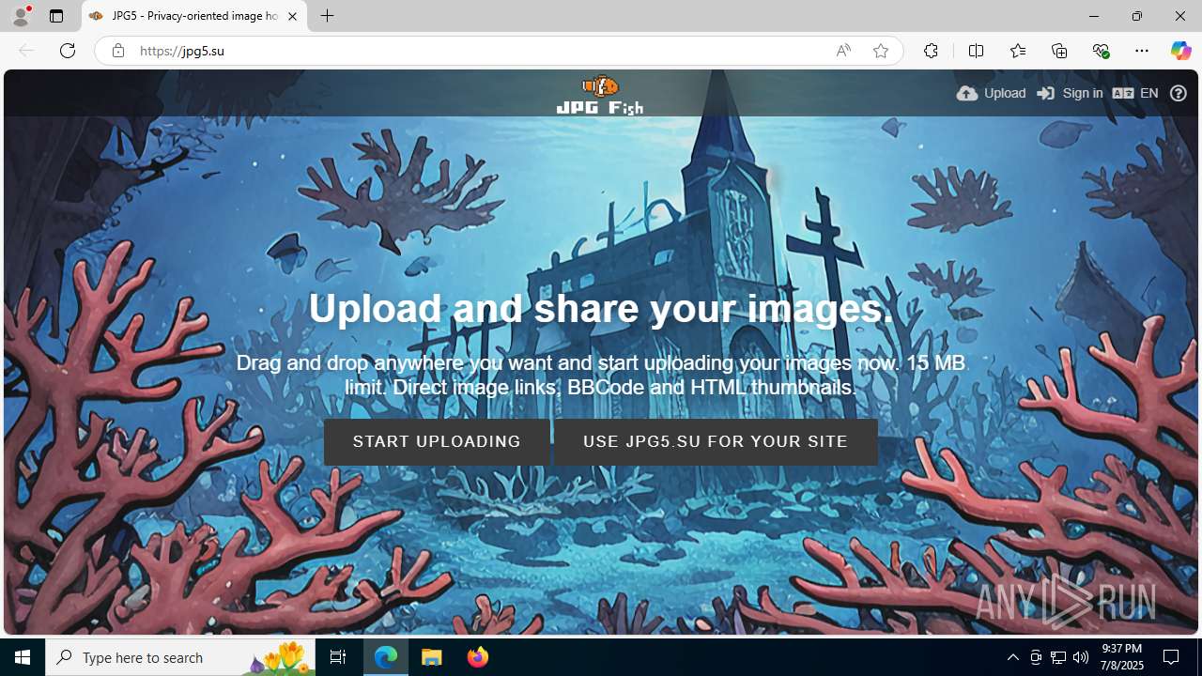Go back using browser back arrow

click(x=26, y=51)
